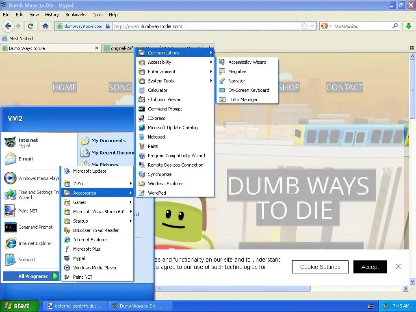Click the All Programs button
The image size is (416, 312).
[x=31, y=276]
